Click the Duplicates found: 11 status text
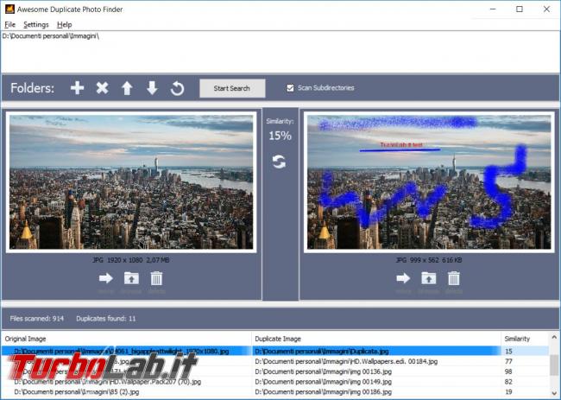 tap(106, 318)
